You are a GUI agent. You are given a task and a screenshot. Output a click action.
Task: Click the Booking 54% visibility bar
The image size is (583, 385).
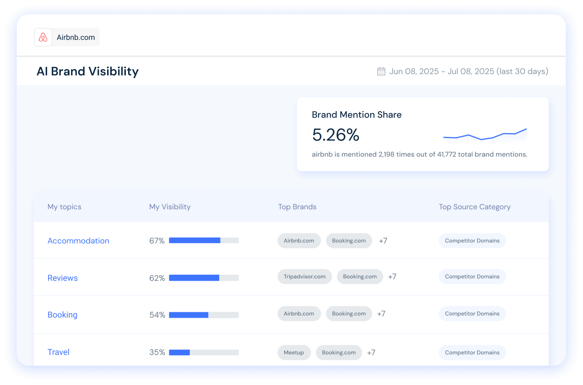pos(204,315)
